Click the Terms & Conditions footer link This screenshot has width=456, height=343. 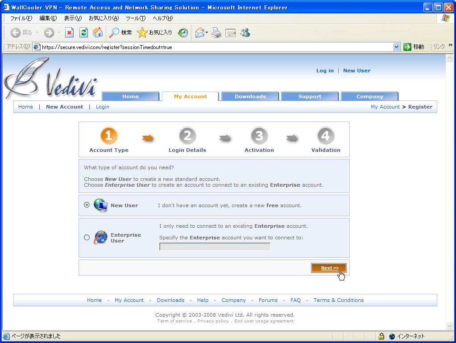[339, 300]
